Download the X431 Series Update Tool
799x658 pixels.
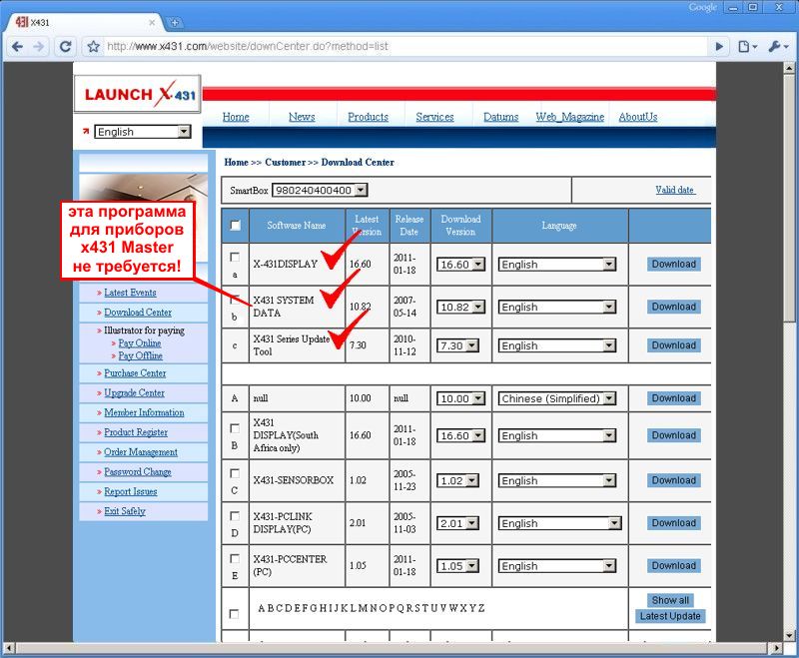pyautogui.click(x=673, y=345)
